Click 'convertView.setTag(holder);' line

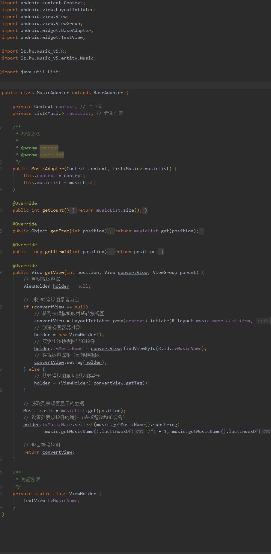tap(70, 362)
